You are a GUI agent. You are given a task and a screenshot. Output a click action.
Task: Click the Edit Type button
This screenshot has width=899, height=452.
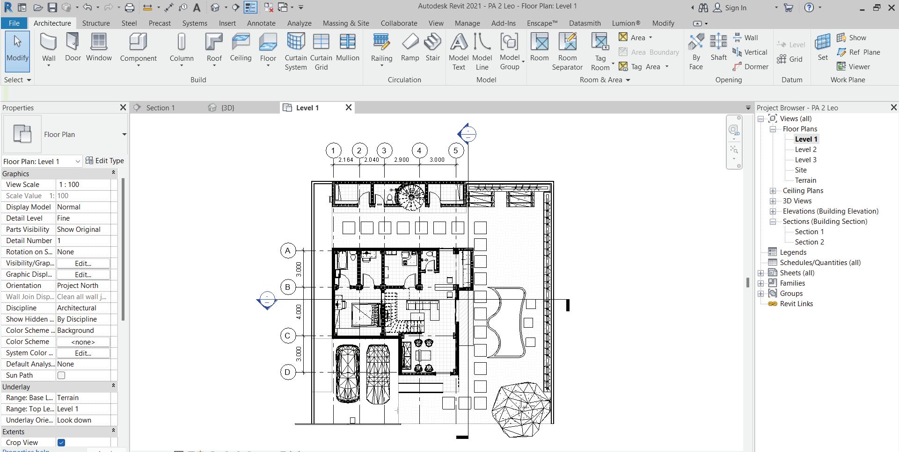pyautogui.click(x=105, y=161)
